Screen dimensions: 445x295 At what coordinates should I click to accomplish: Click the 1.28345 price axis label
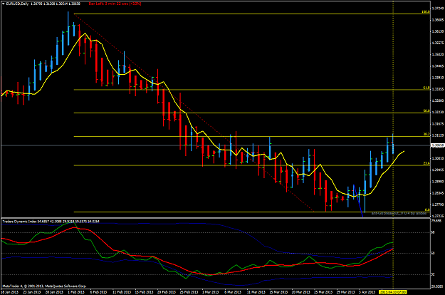coord(437,193)
